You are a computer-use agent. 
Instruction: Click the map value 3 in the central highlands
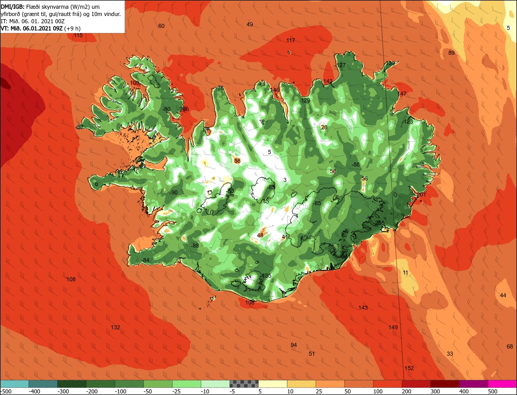pyautogui.click(x=285, y=180)
